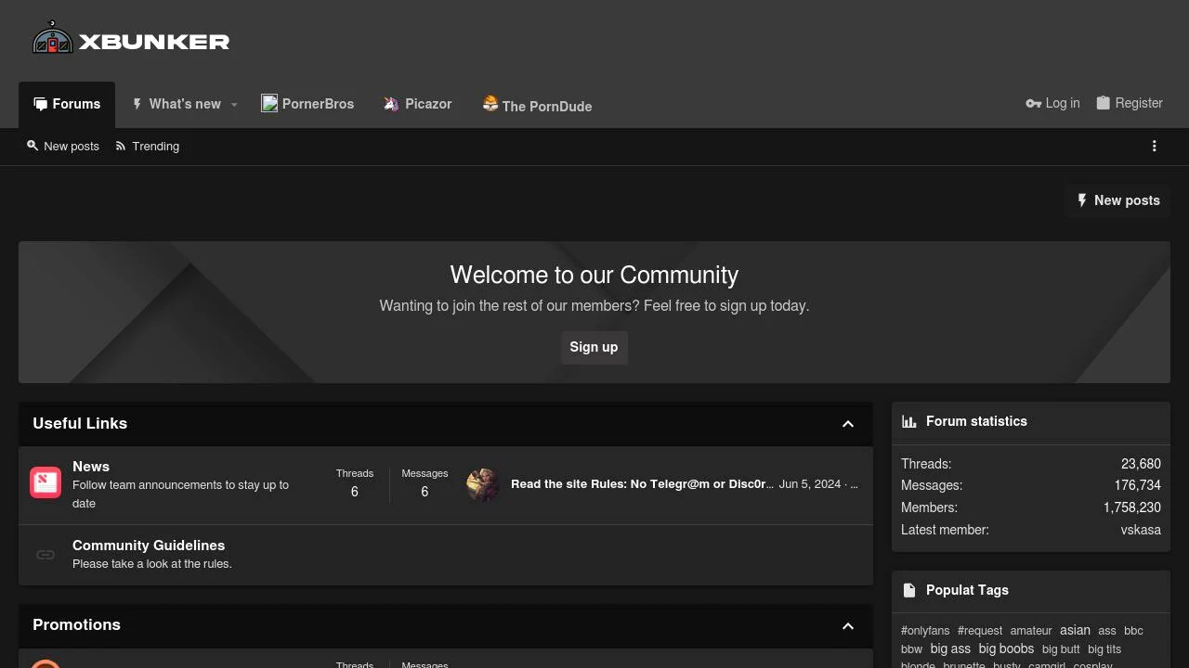1189x668 pixels.
Task: Collapse the Promotions section
Action: (847, 625)
